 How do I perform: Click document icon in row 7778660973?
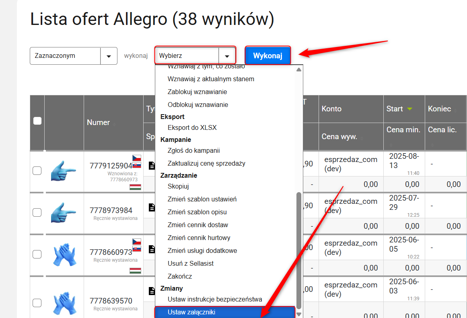152,249
